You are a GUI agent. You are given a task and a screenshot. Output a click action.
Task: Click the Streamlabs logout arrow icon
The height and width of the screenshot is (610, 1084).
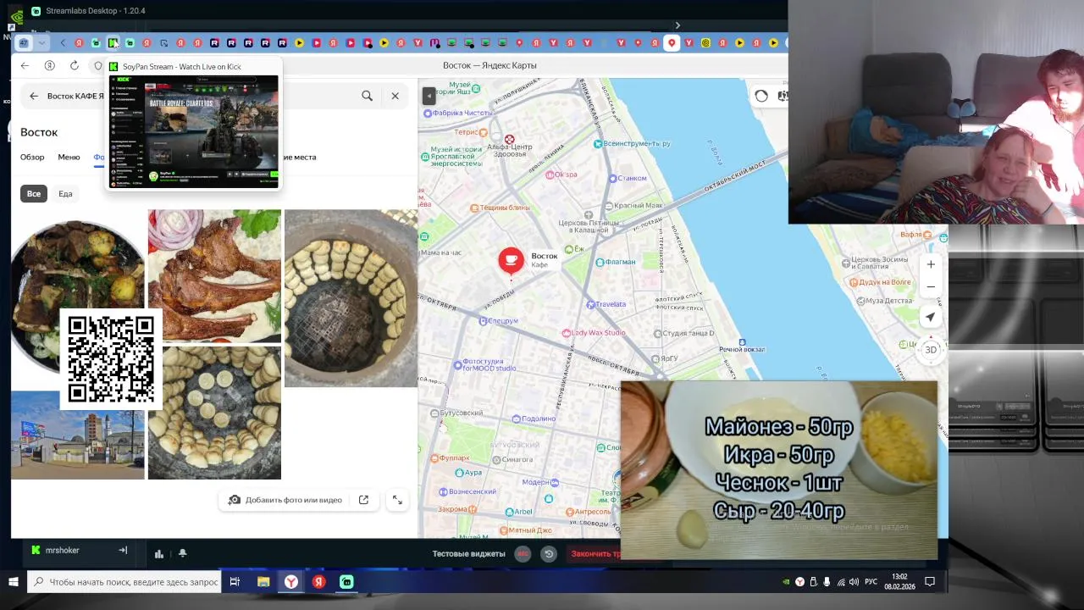tap(123, 551)
